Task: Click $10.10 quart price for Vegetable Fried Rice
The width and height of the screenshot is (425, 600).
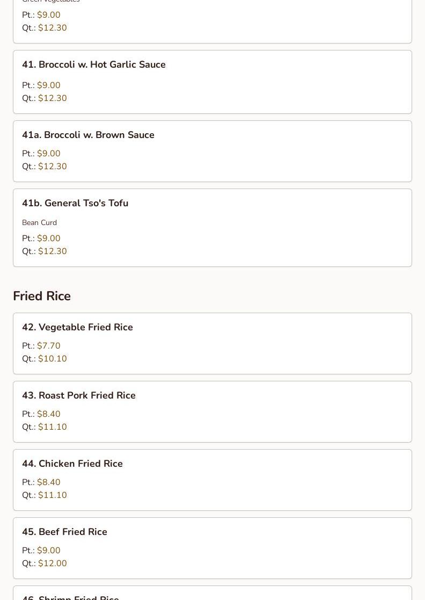Action: click(x=52, y=359)
